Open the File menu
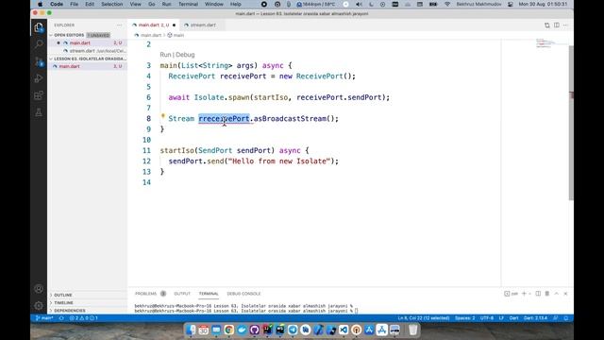 [x=74, y=4]
